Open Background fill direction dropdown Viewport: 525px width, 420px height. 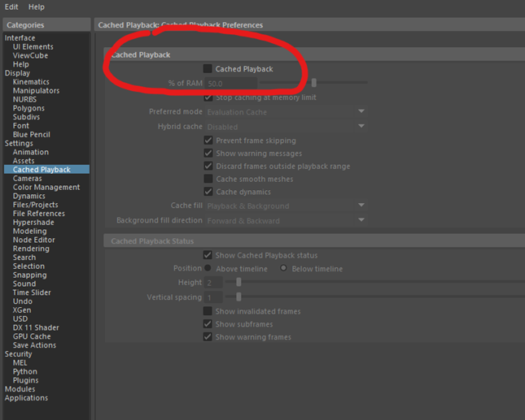coord(286,220)
